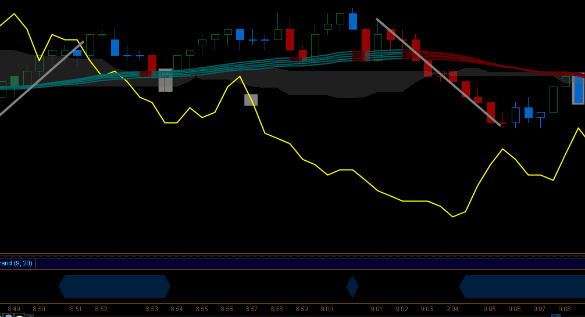
Task: Click the 9:00 time axis label
Action: click(x=326, y=309)
